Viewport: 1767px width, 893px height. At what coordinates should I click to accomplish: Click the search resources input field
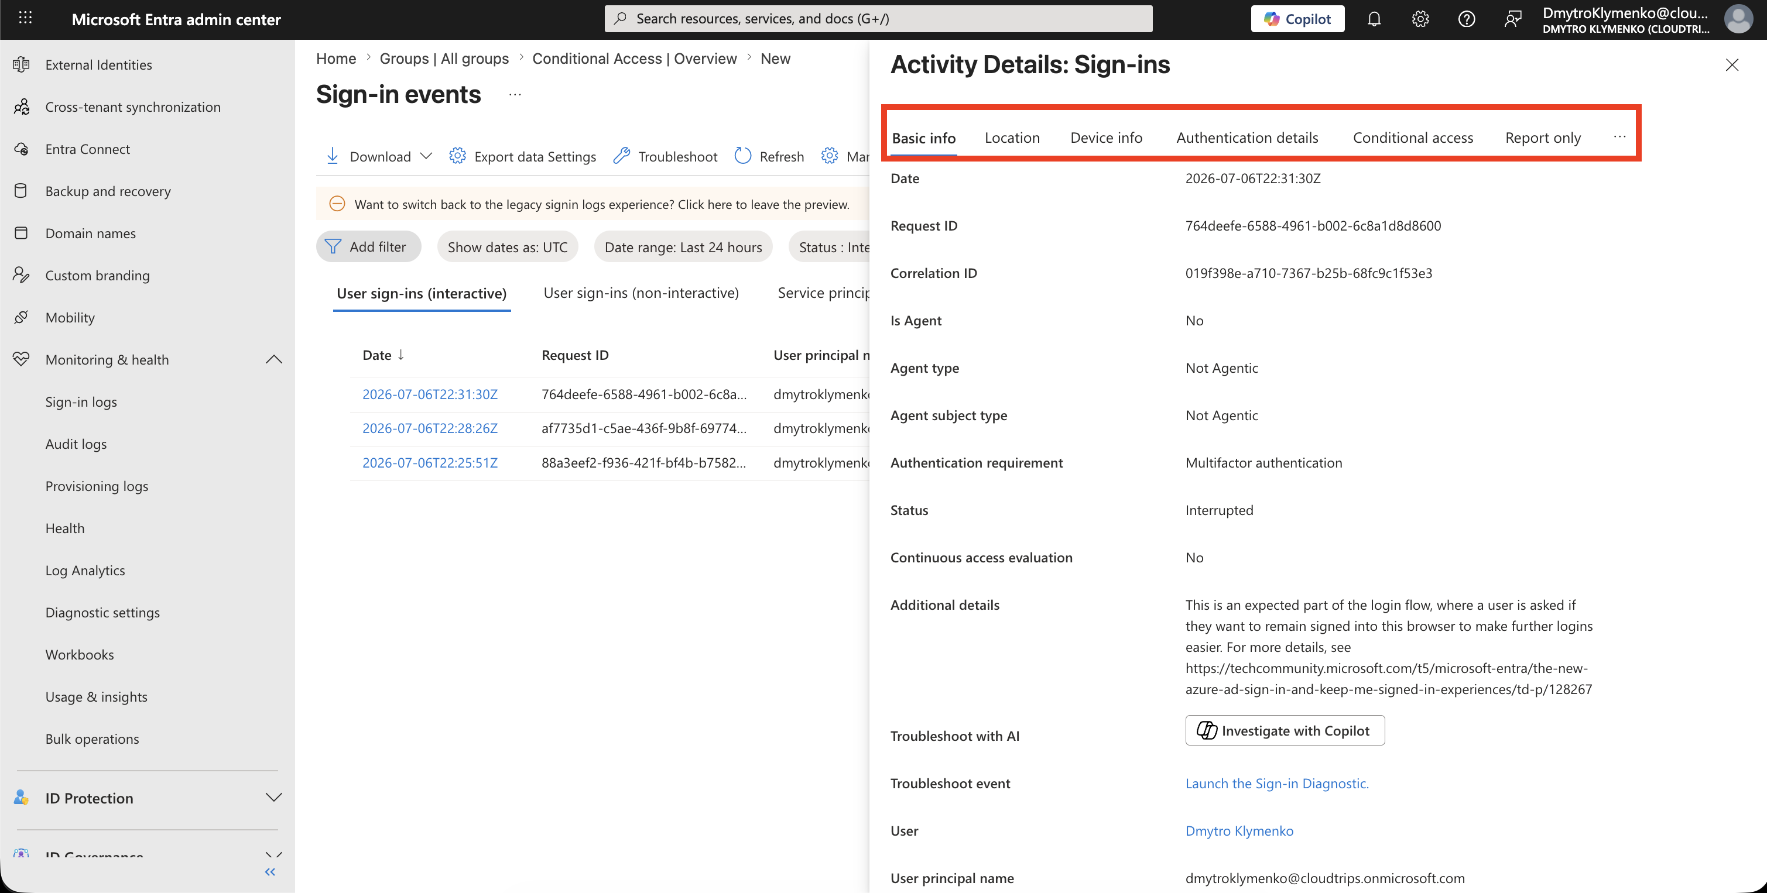(878, 19)
